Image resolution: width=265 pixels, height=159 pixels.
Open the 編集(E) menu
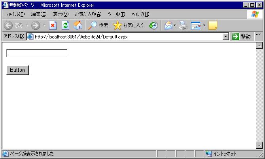tap(39, 14)
